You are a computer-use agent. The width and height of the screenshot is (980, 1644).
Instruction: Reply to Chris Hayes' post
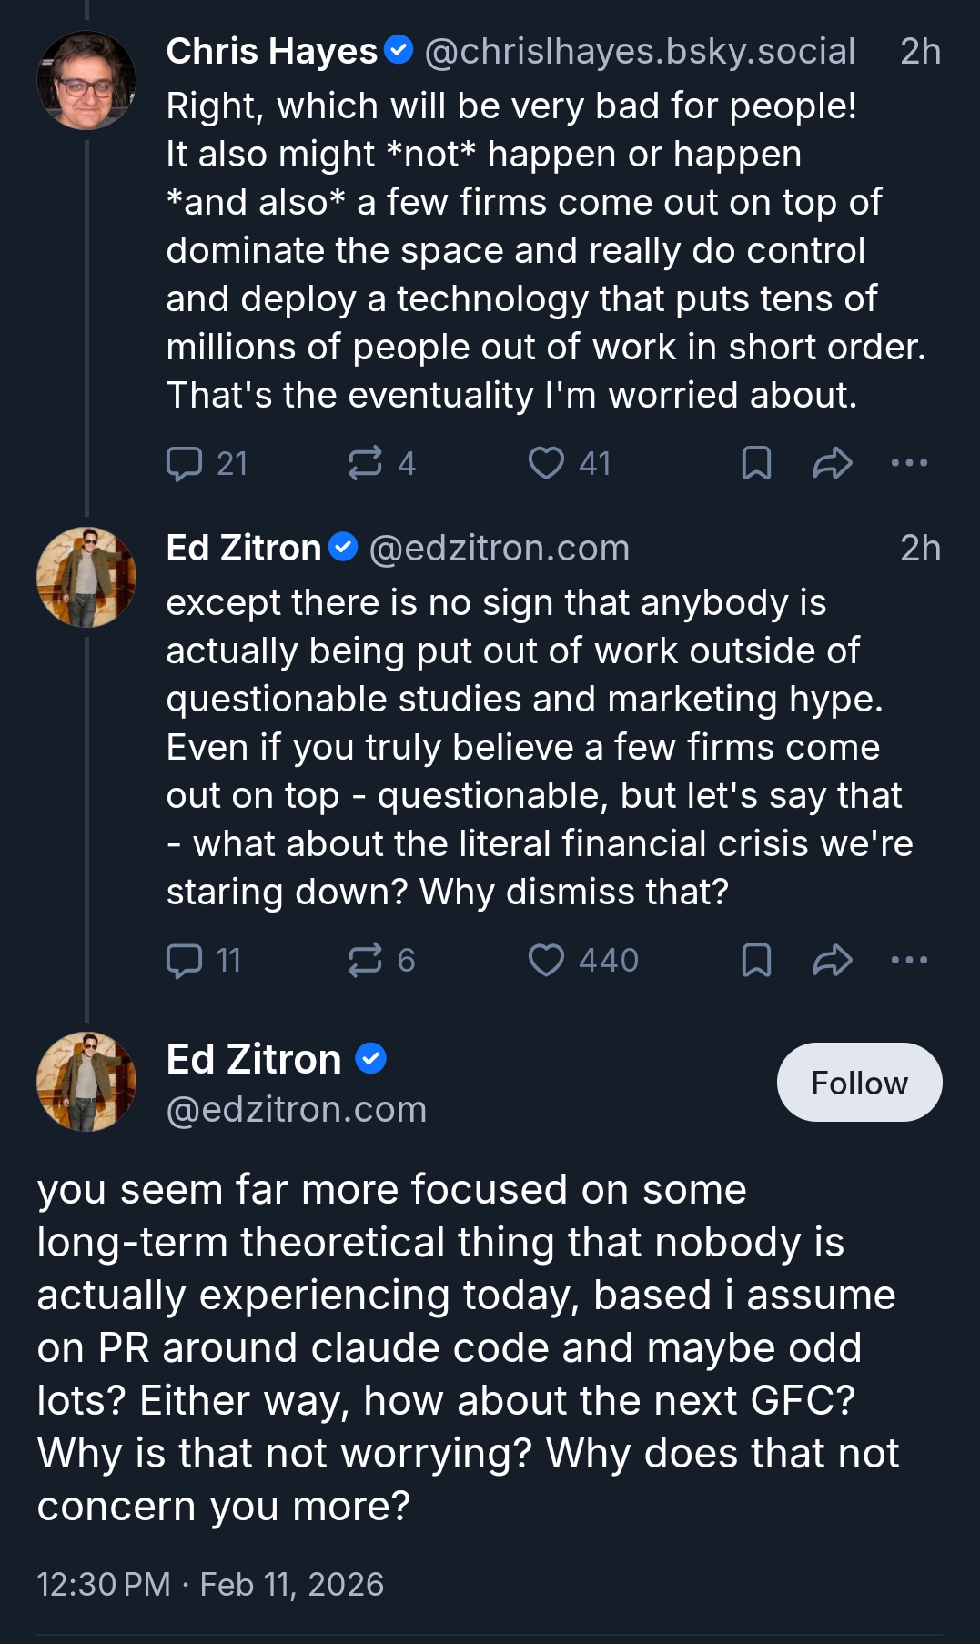tap(185, 463)
